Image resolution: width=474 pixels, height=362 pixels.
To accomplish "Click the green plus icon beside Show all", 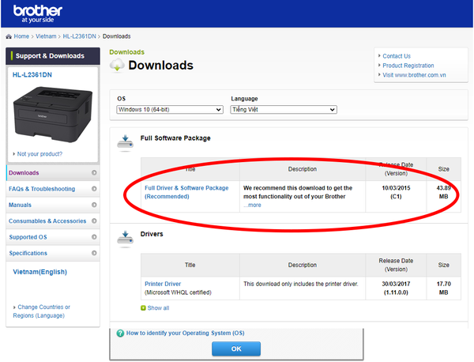I will tap(143, 308).
